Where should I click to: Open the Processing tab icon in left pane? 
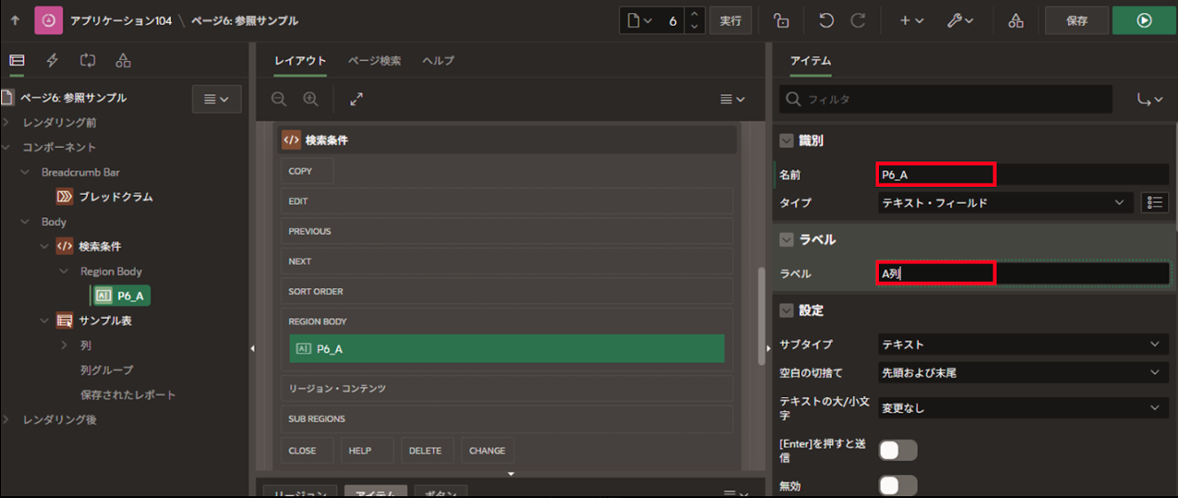pos(87,60)
